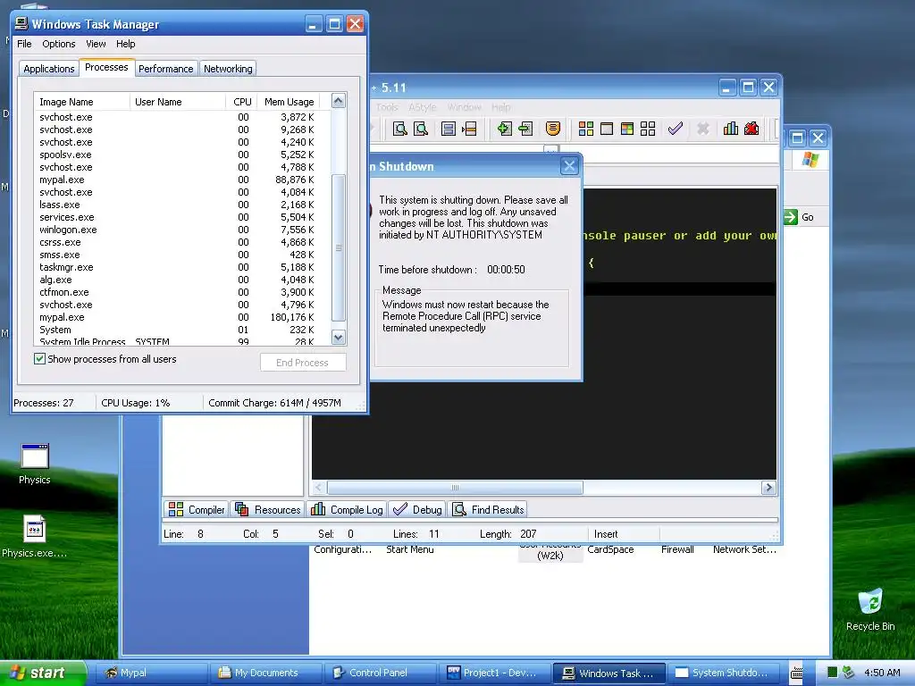Click the Dev-C++ editor horizontal scrollbar thumb
This screenshot has width=915, height=686.
coord(455,487)
